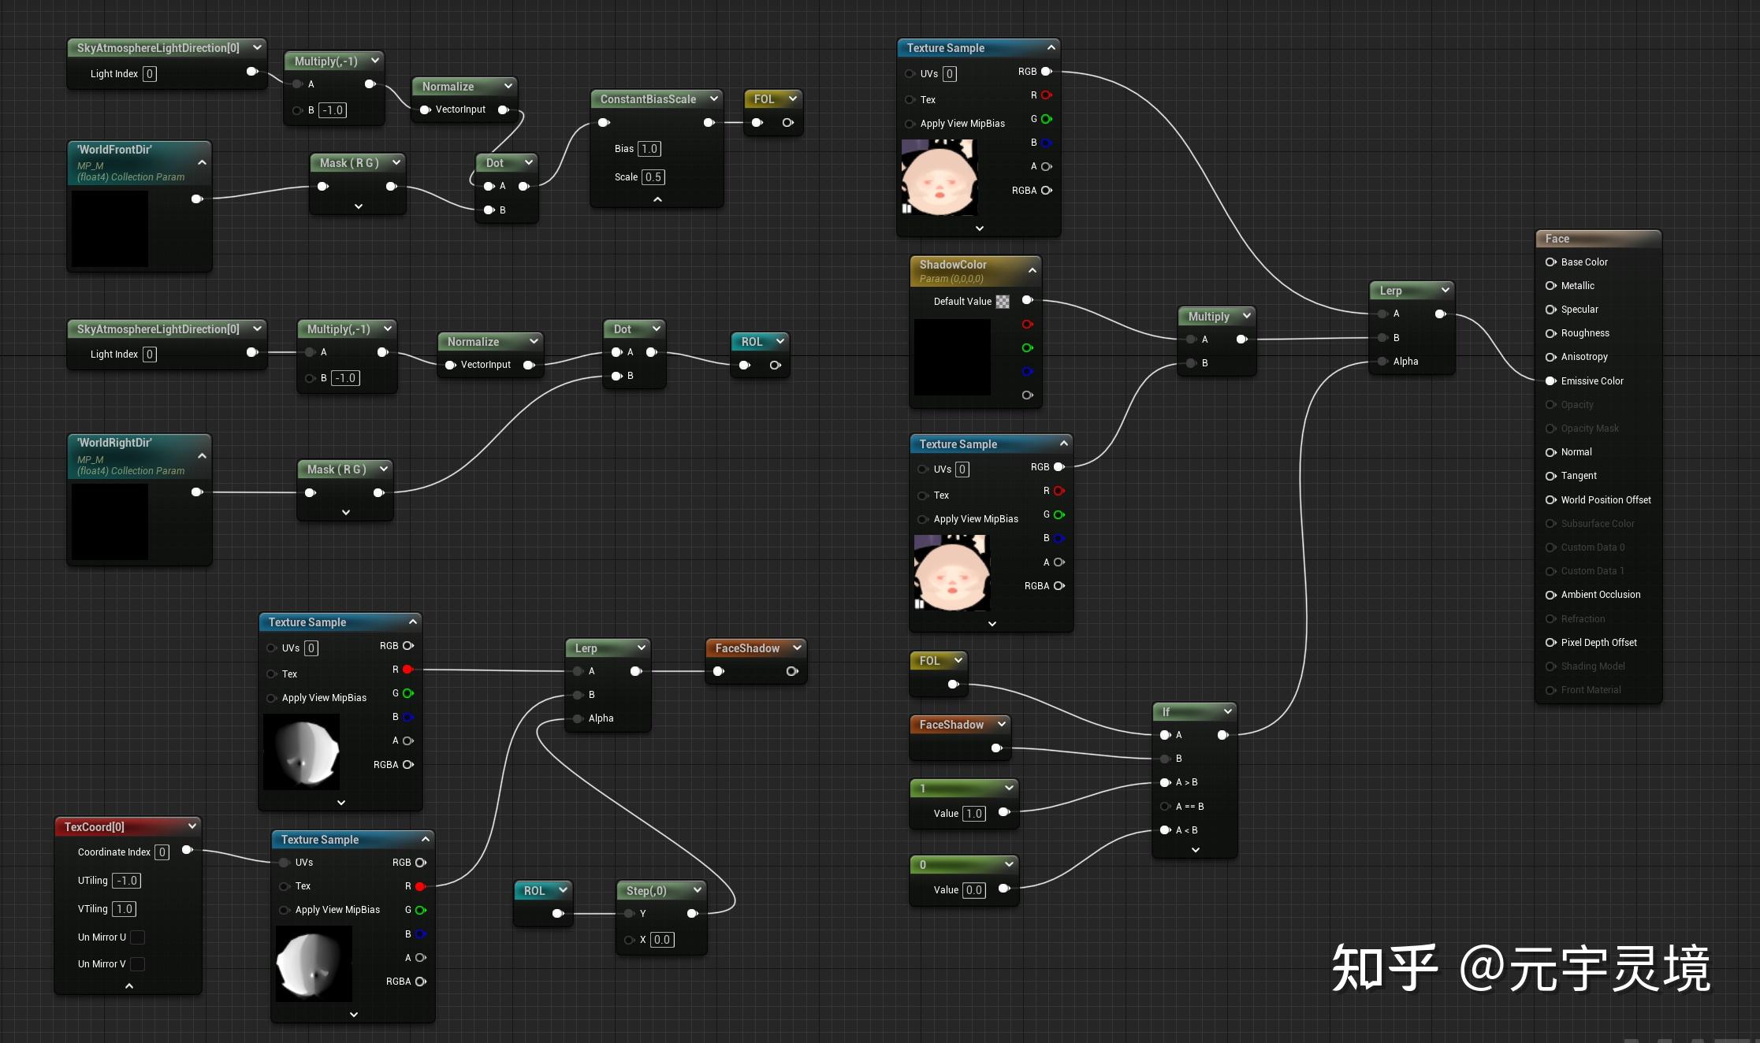1760x1043 pixels.
Task: Expand the ConstantBiasScale node dropdown arrow
Action: 713,99
